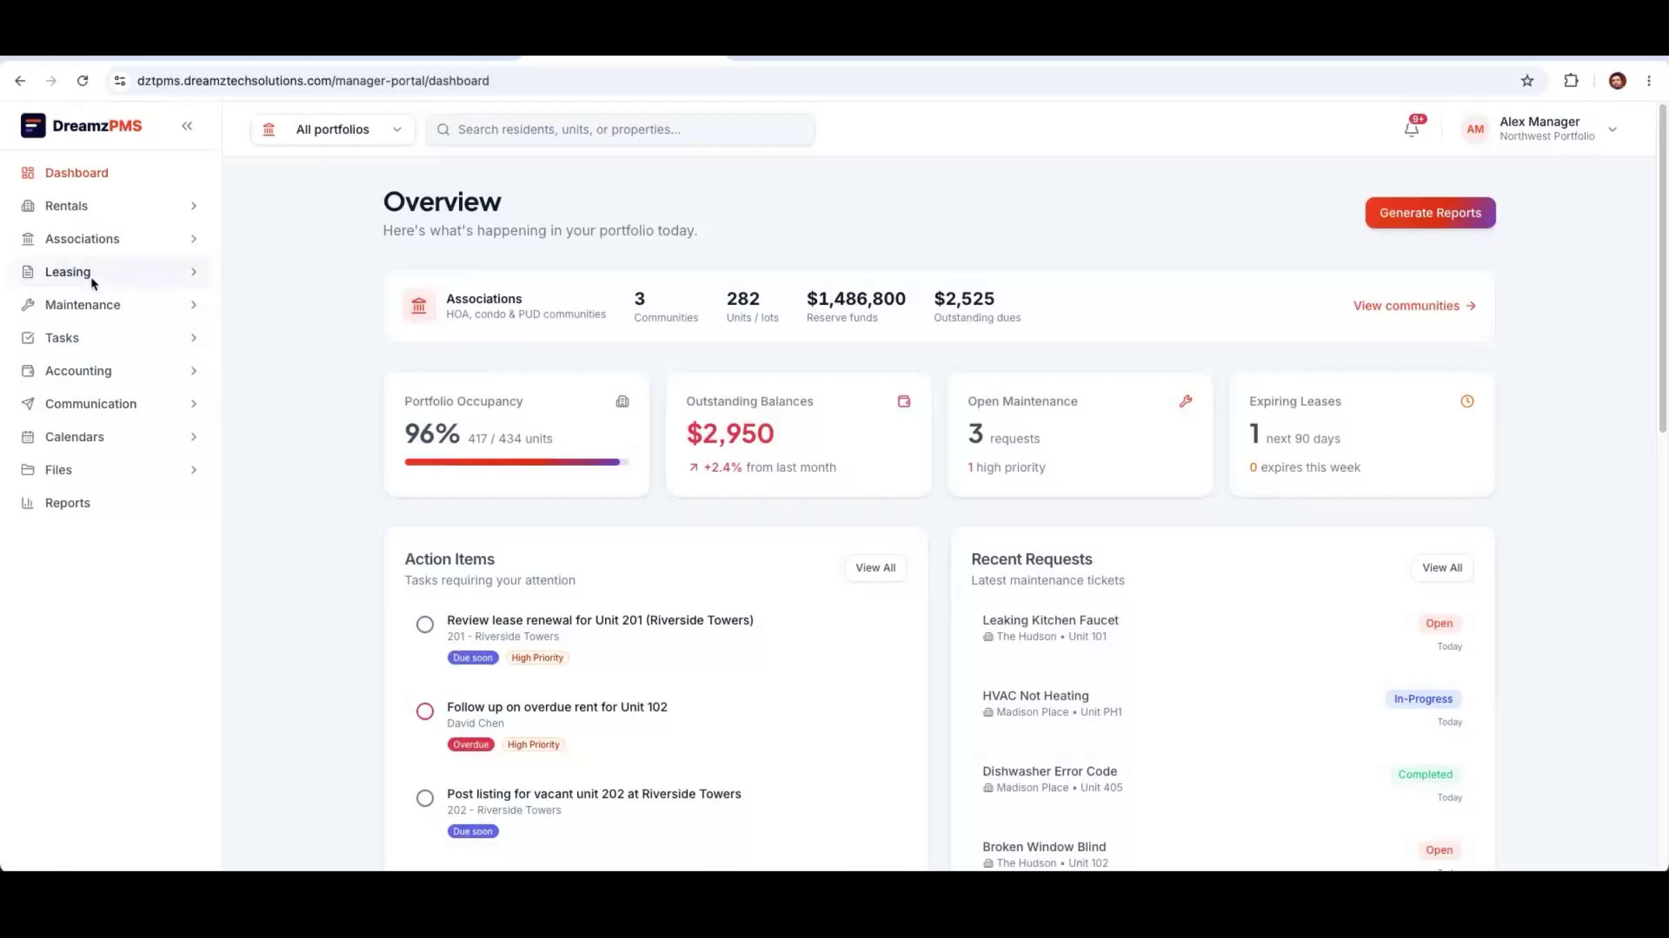Open the Dashboard menu item

[x=111, y=173]
